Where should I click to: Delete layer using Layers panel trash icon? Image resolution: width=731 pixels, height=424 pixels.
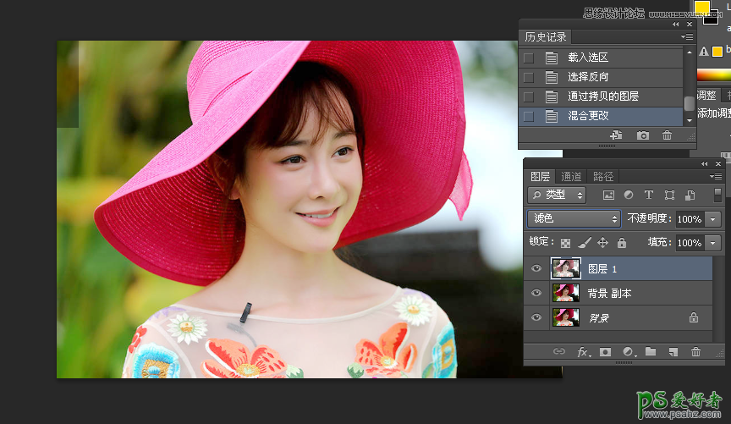[696, 351]
